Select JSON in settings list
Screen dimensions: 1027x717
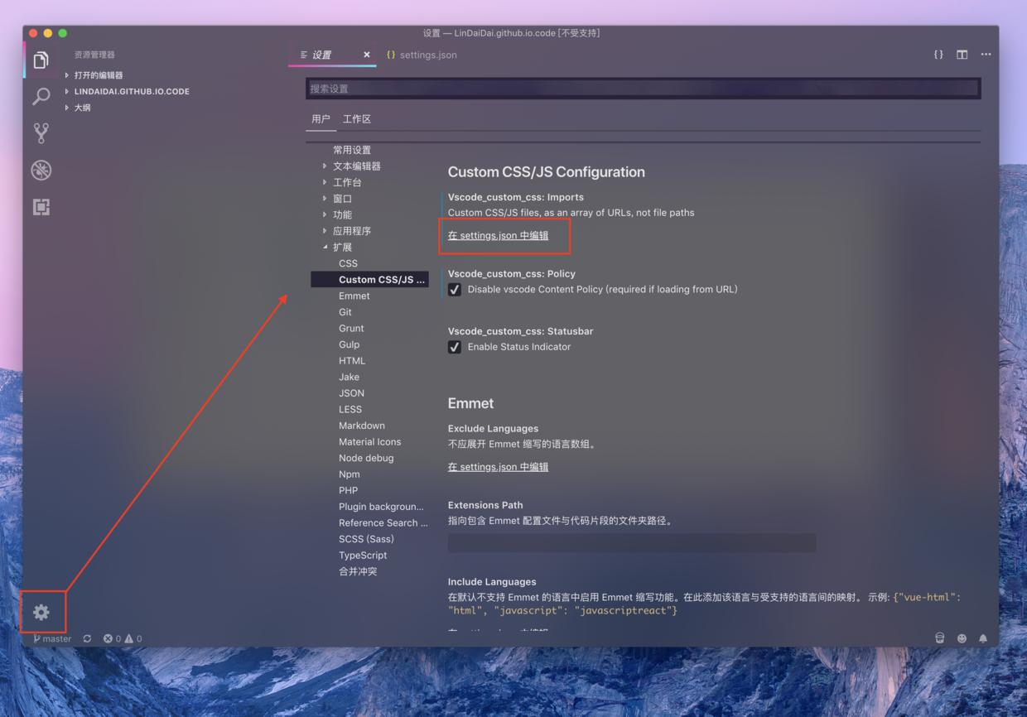tap(351, 393)
